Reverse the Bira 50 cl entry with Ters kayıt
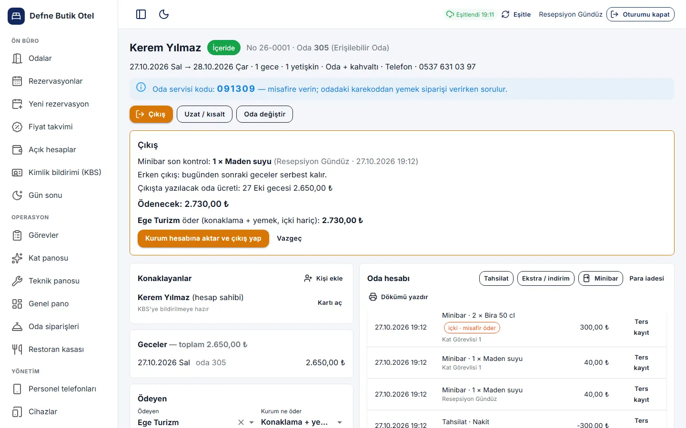 [641, 327]
